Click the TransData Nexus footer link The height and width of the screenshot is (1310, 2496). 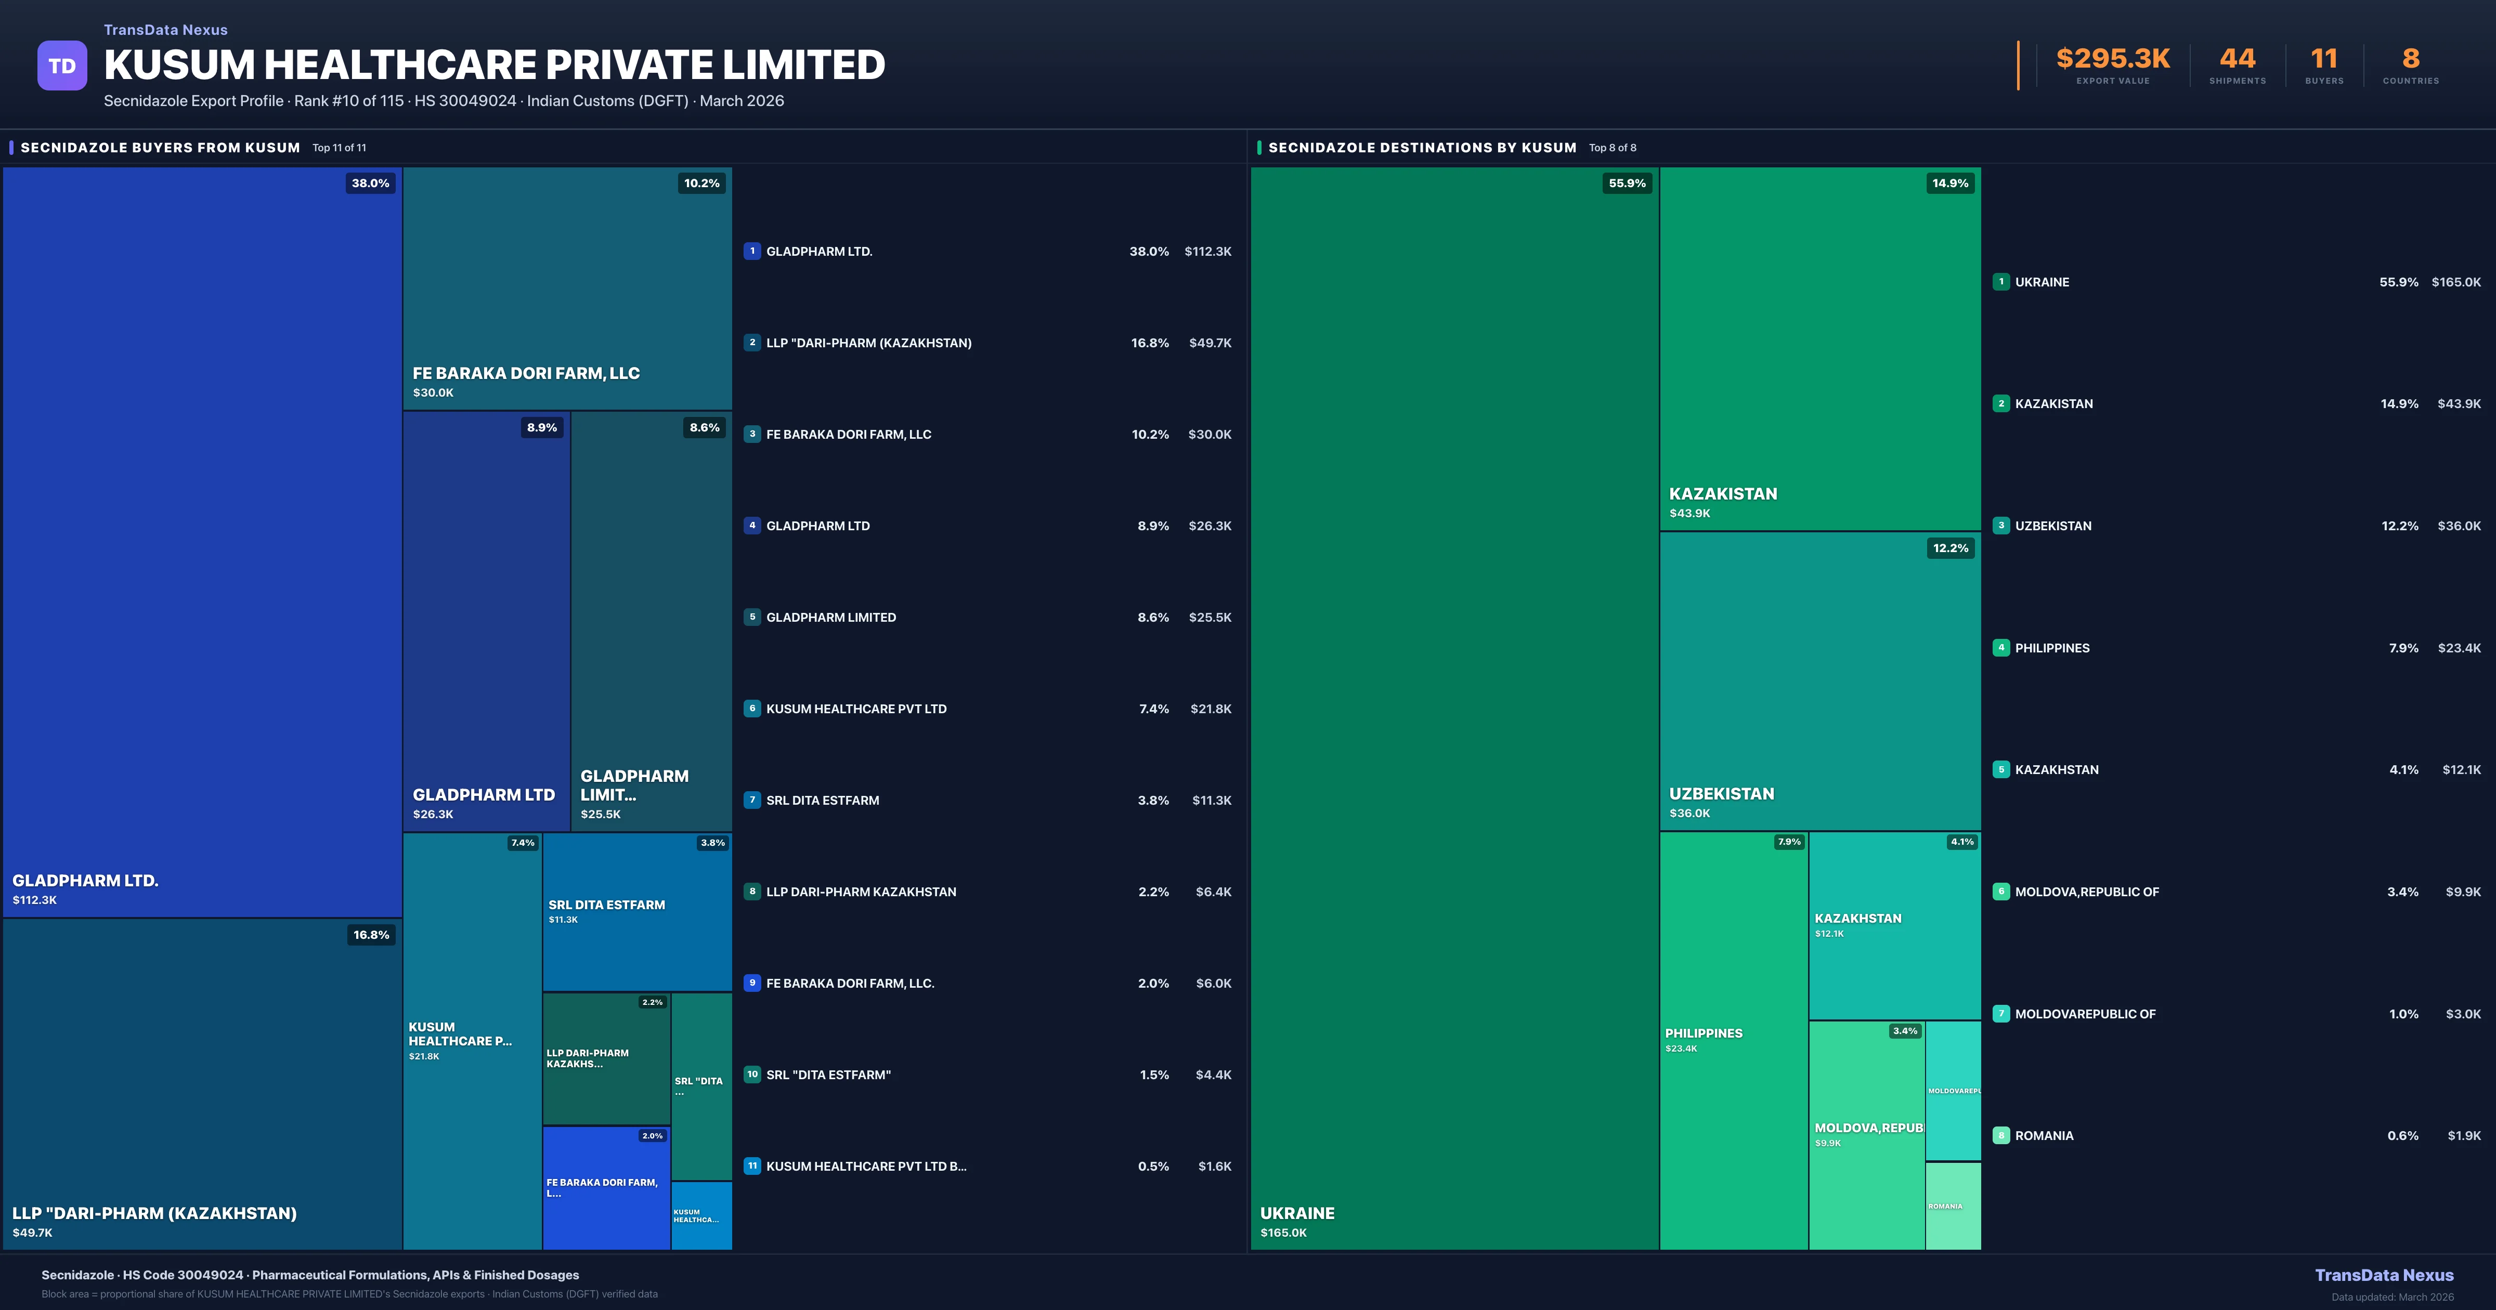click(x=2385, y=1275)
